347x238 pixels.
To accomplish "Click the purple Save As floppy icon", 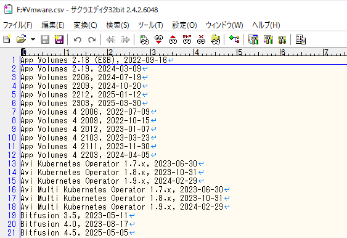I will [59, 39].
